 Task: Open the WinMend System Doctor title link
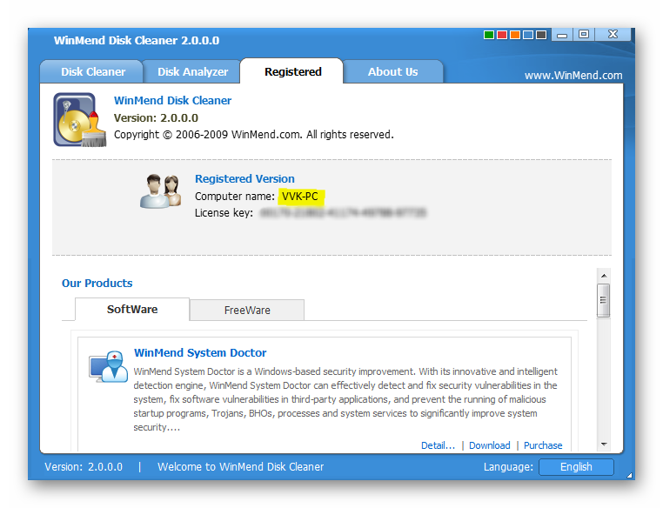tap(200, 353)
